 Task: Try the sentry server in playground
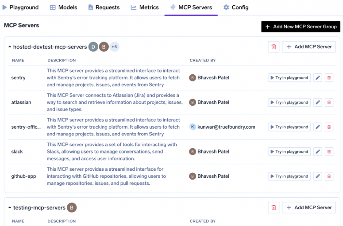pos(289,77)
